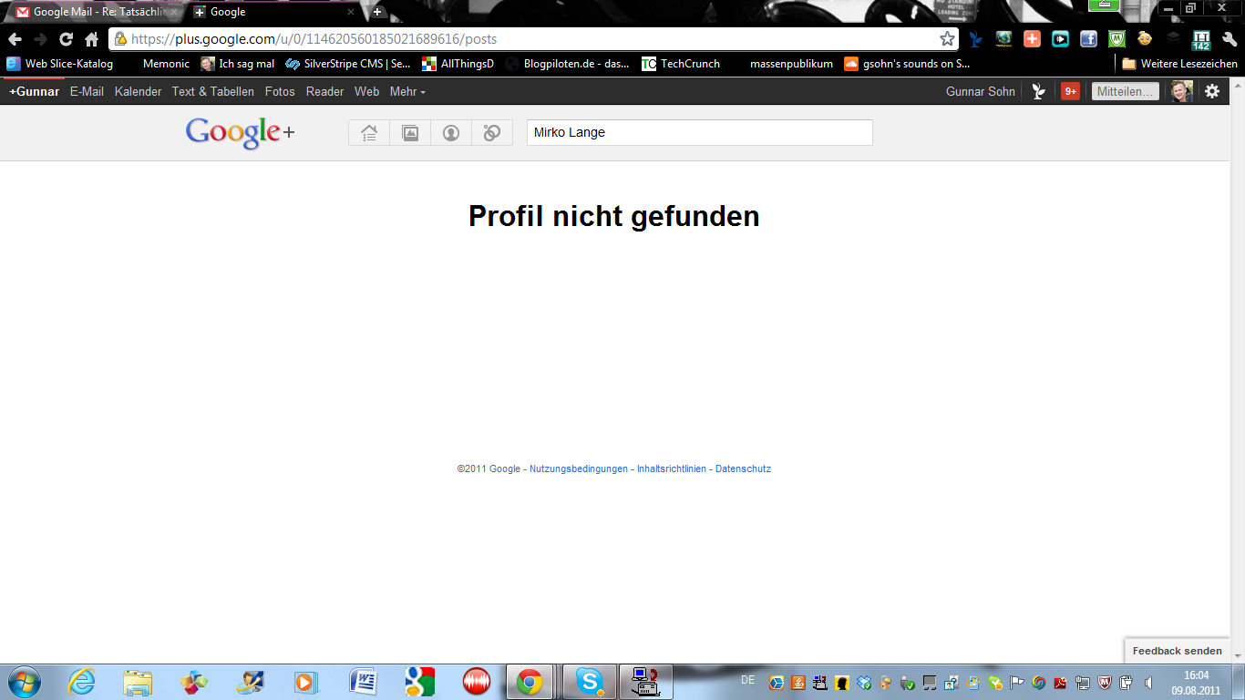This screenshot has width=1245, height=700.
Task: Open the Google+ Circles icon
Action: click(x=492, y=133)
